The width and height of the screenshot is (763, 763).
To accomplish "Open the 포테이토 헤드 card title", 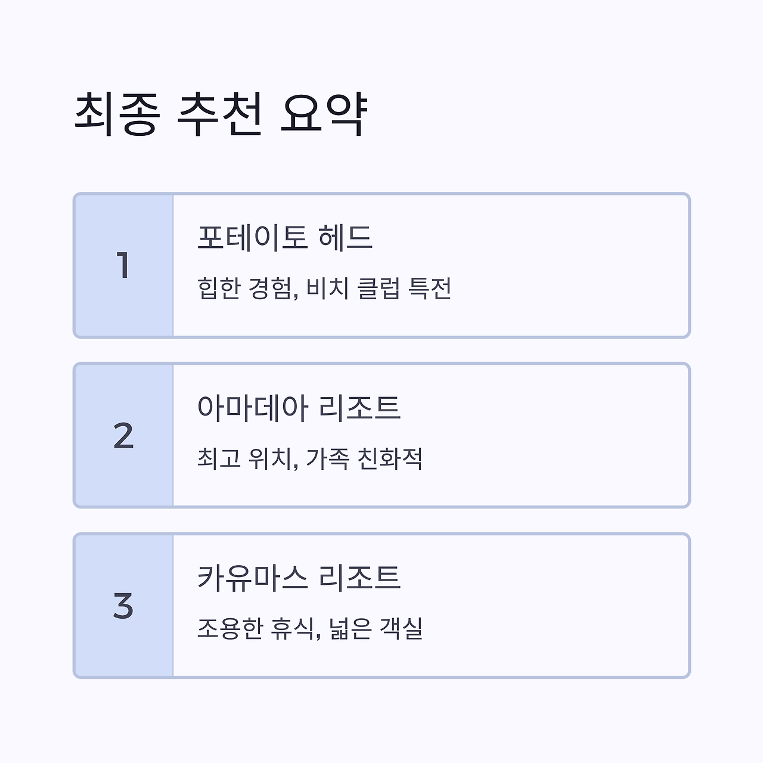I will [x=284, y=237].
